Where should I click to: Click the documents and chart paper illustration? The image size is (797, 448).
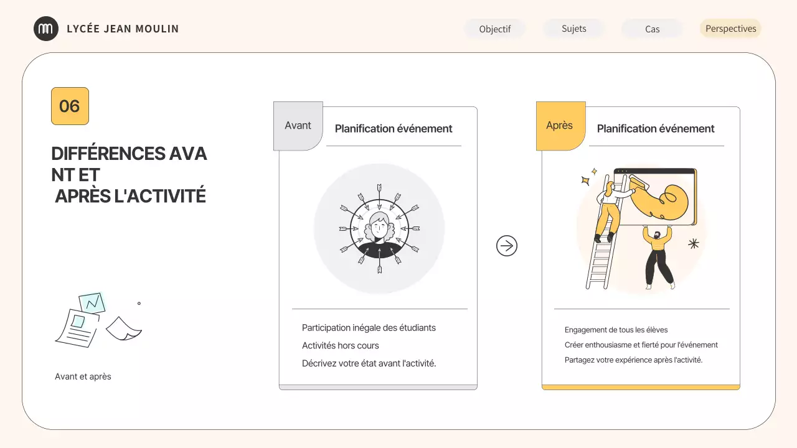[98, 319]
